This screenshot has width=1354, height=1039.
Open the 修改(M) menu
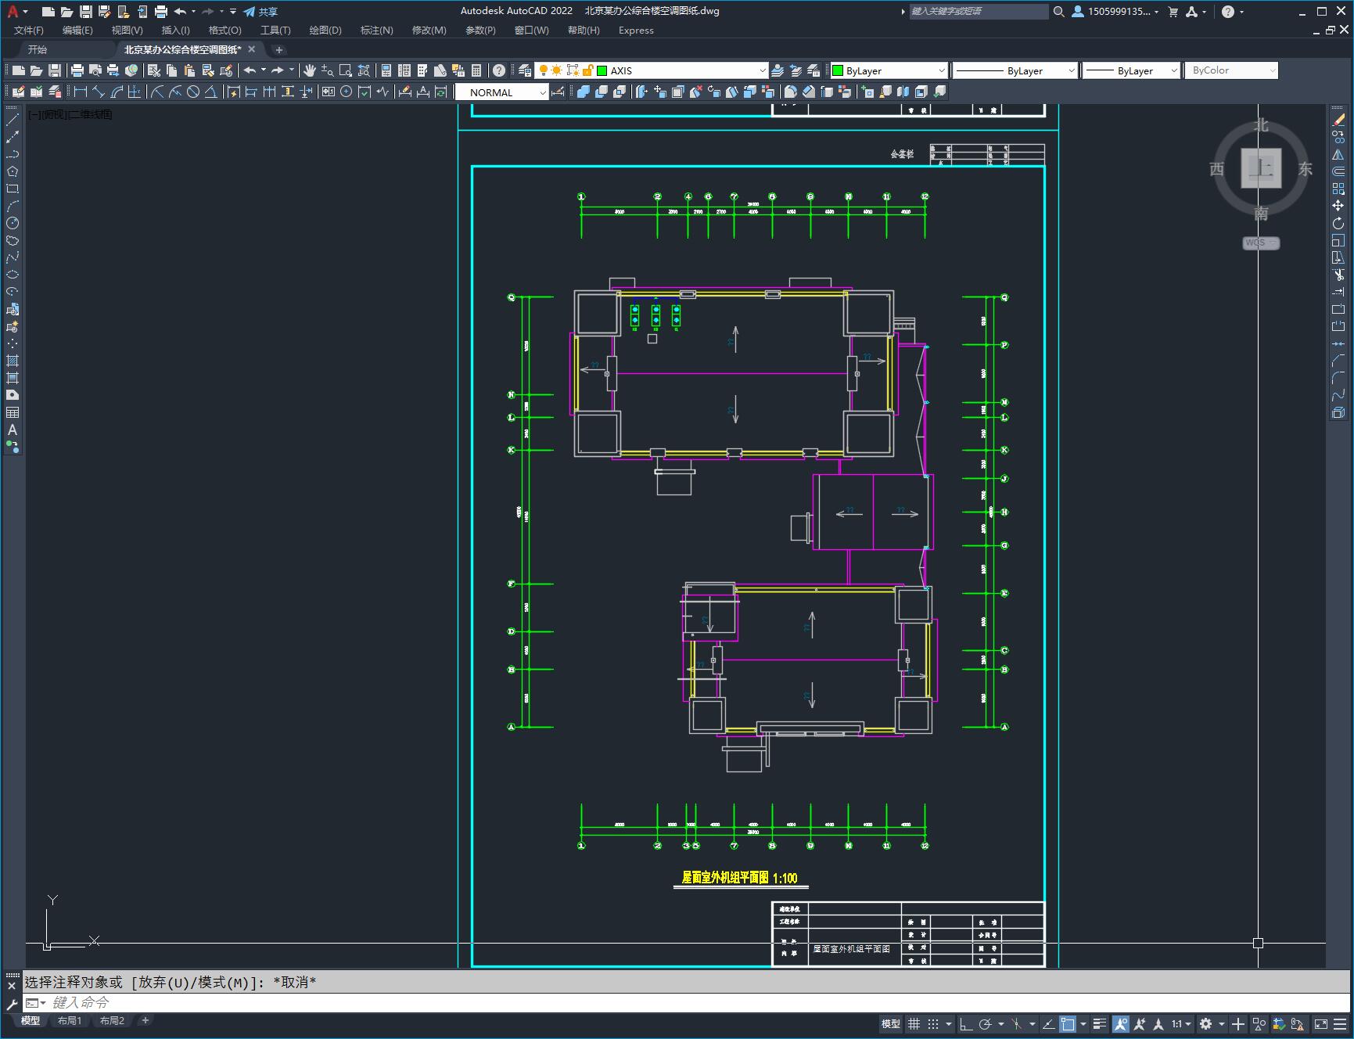(x=429, y=31)
